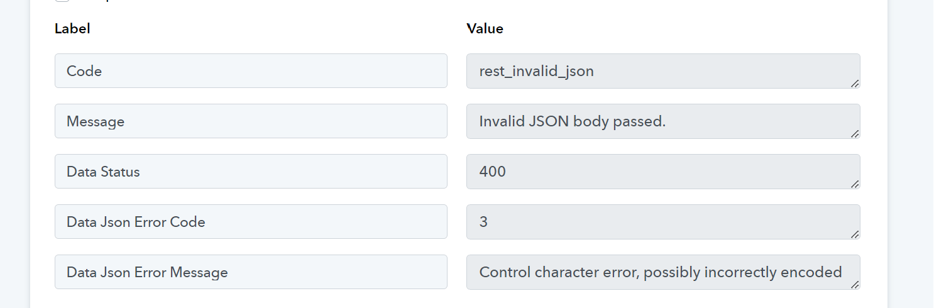This screenshot has height=308, width=934.
Task: Click the light blue page margin right of the card
Action: (911, 154)
